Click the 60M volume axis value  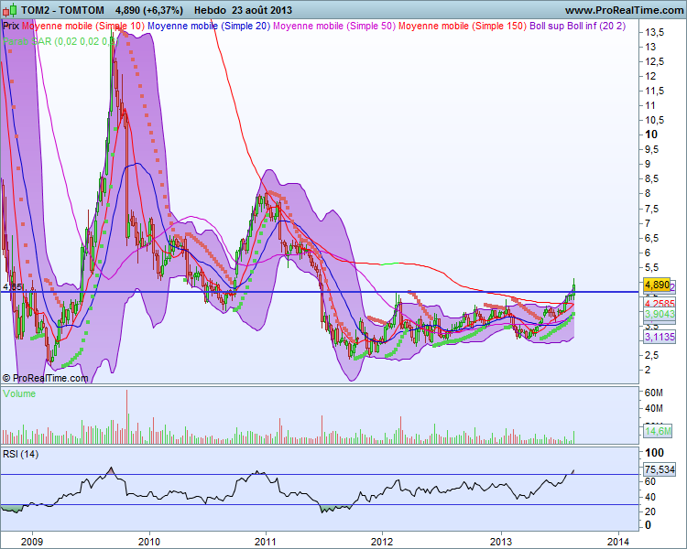654,393
